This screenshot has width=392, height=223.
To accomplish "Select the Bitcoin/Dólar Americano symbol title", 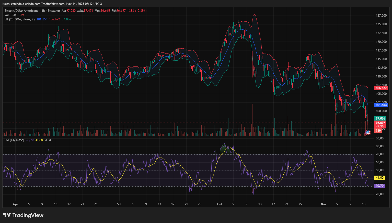I will point(21,11).
